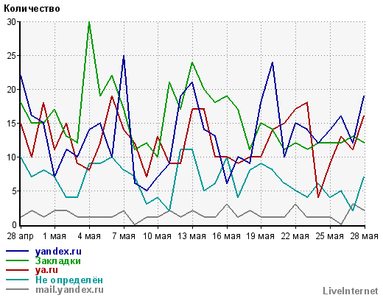Image resolution: width=383 pixels, height=298 pixels.
Task: Click the ya.ru legend label
Action: 46,270
